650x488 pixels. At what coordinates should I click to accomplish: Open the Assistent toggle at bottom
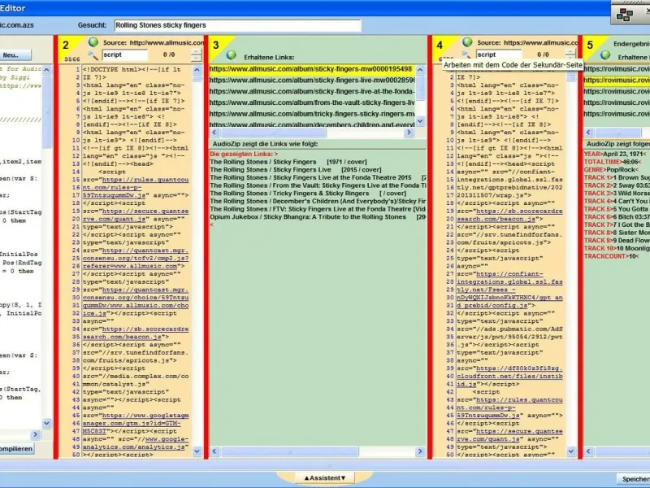coord(324,477)
